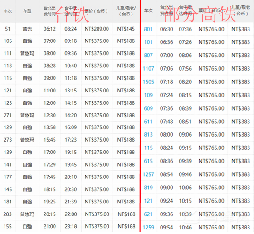The height and width of the screenshot is (234, 254).
Task: Click blue high-speed 115 train link
Action: [148, 148]
